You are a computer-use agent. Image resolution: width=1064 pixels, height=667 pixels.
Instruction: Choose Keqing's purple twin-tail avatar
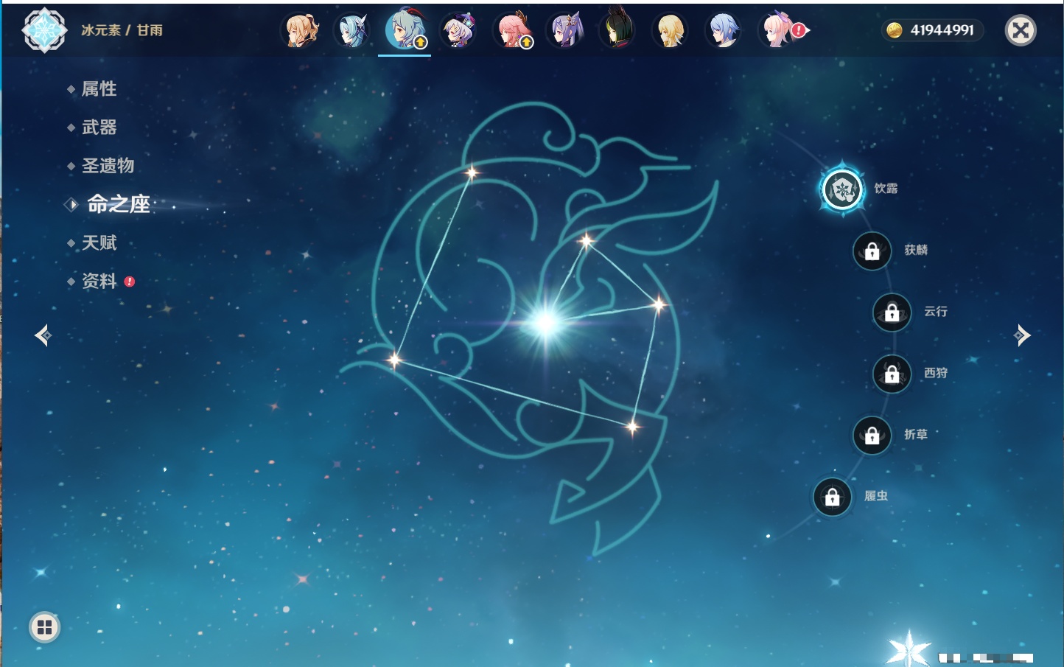tap(565, 30)
